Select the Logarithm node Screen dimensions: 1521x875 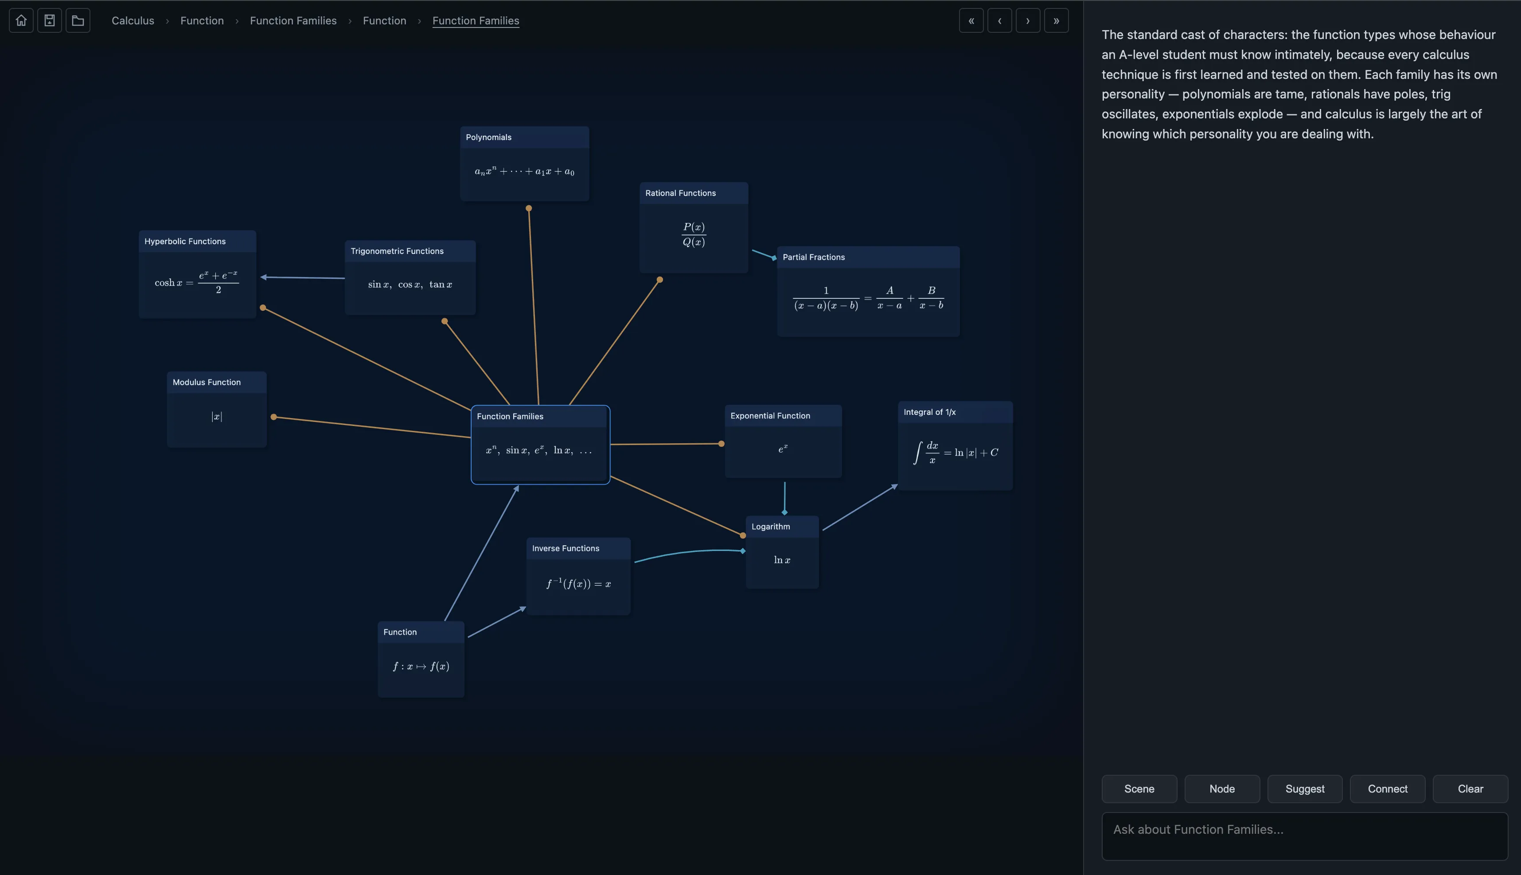point(781,552)
